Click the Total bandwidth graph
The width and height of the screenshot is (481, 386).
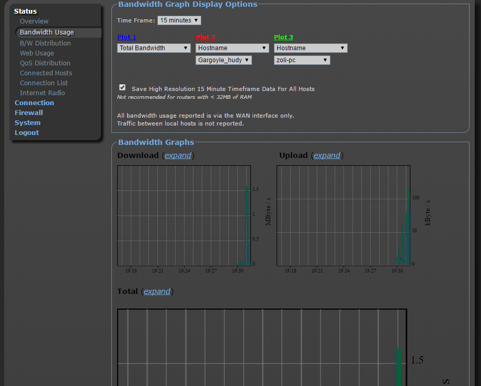point(262,347)
